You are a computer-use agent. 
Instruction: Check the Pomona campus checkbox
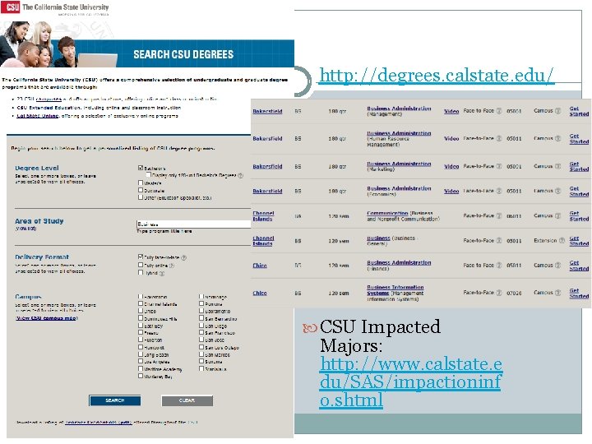click(201, 303)
